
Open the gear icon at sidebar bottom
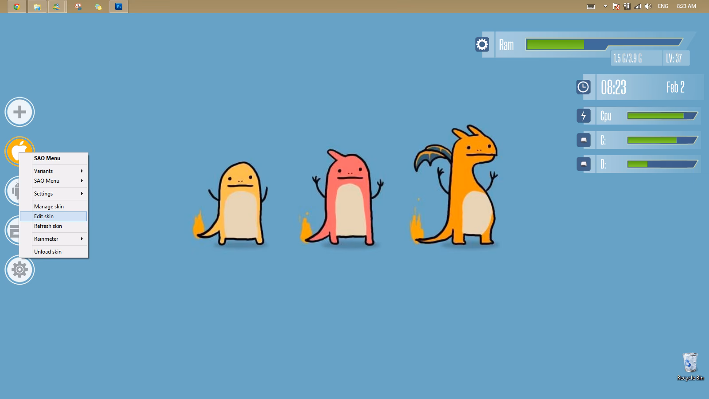pos(19,270)
